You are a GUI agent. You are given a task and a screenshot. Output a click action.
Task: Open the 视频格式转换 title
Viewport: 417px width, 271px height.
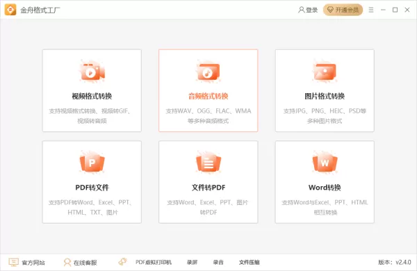tap(92, 96)
